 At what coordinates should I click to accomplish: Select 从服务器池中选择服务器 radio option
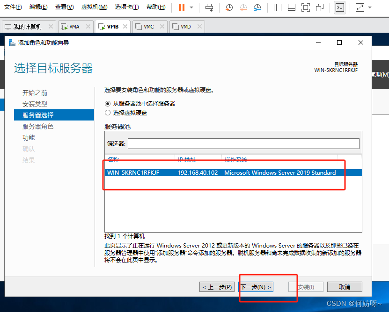point(108,104)
